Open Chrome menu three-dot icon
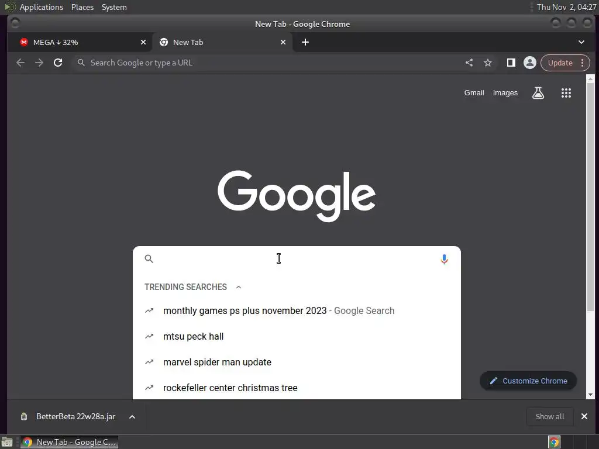 click(x=582, y=63)
